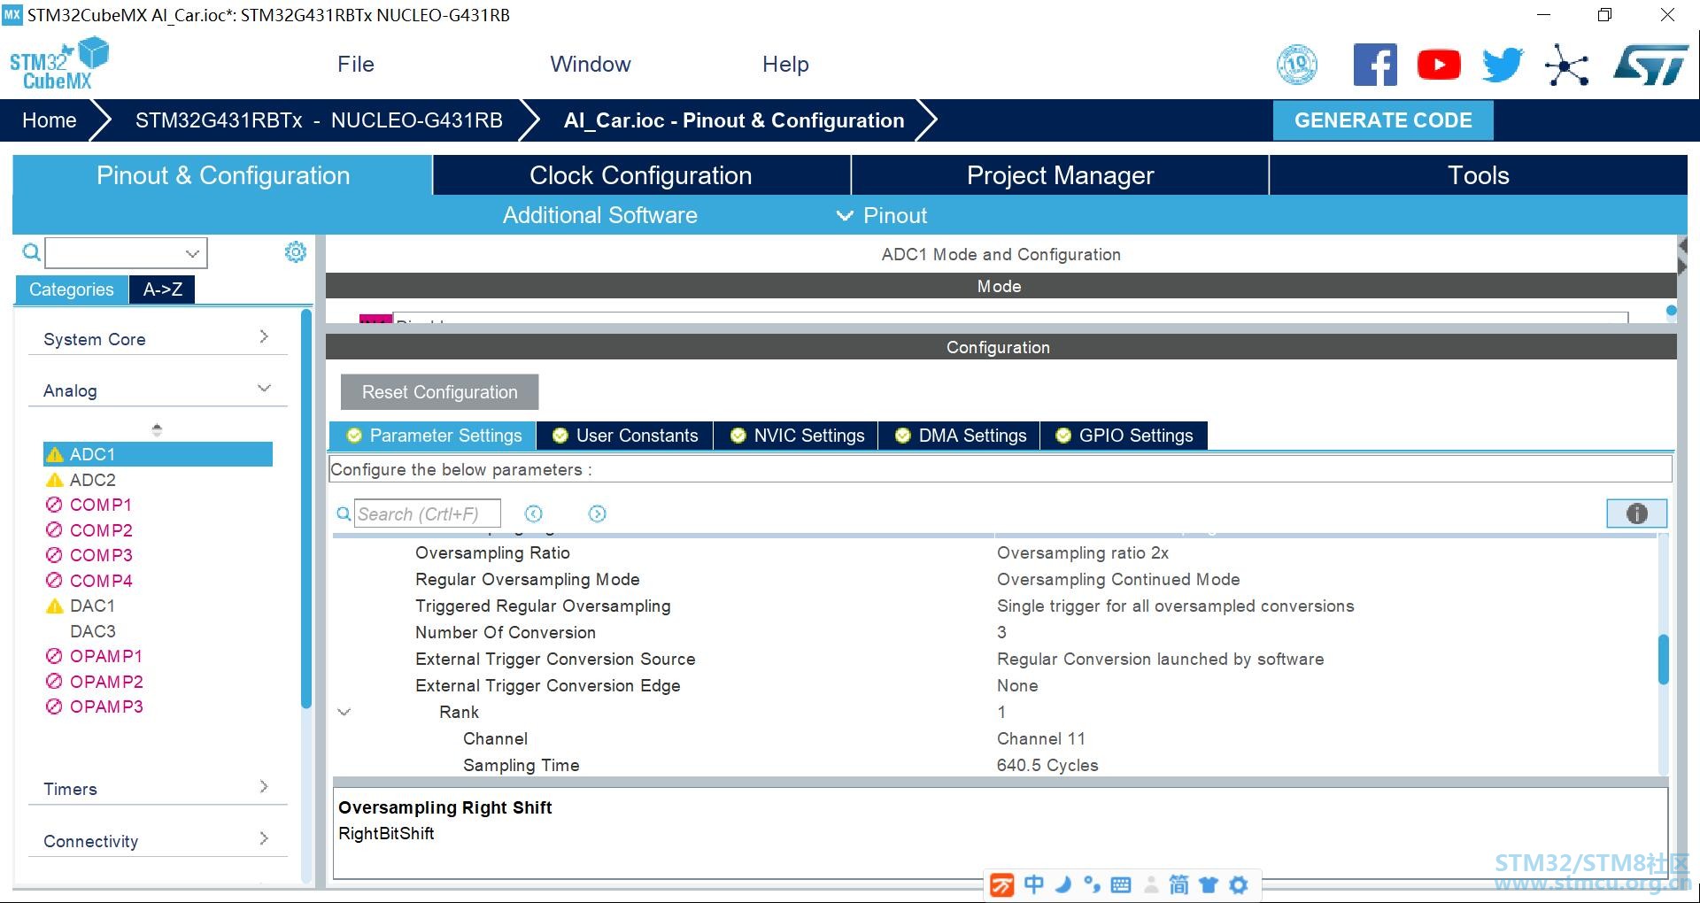The image size is (1700, 903).
Task: Click the STM32CubeMX logo
Action: point(58,64)
